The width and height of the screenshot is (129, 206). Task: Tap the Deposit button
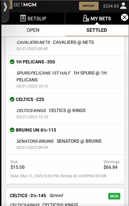(89, 6)
